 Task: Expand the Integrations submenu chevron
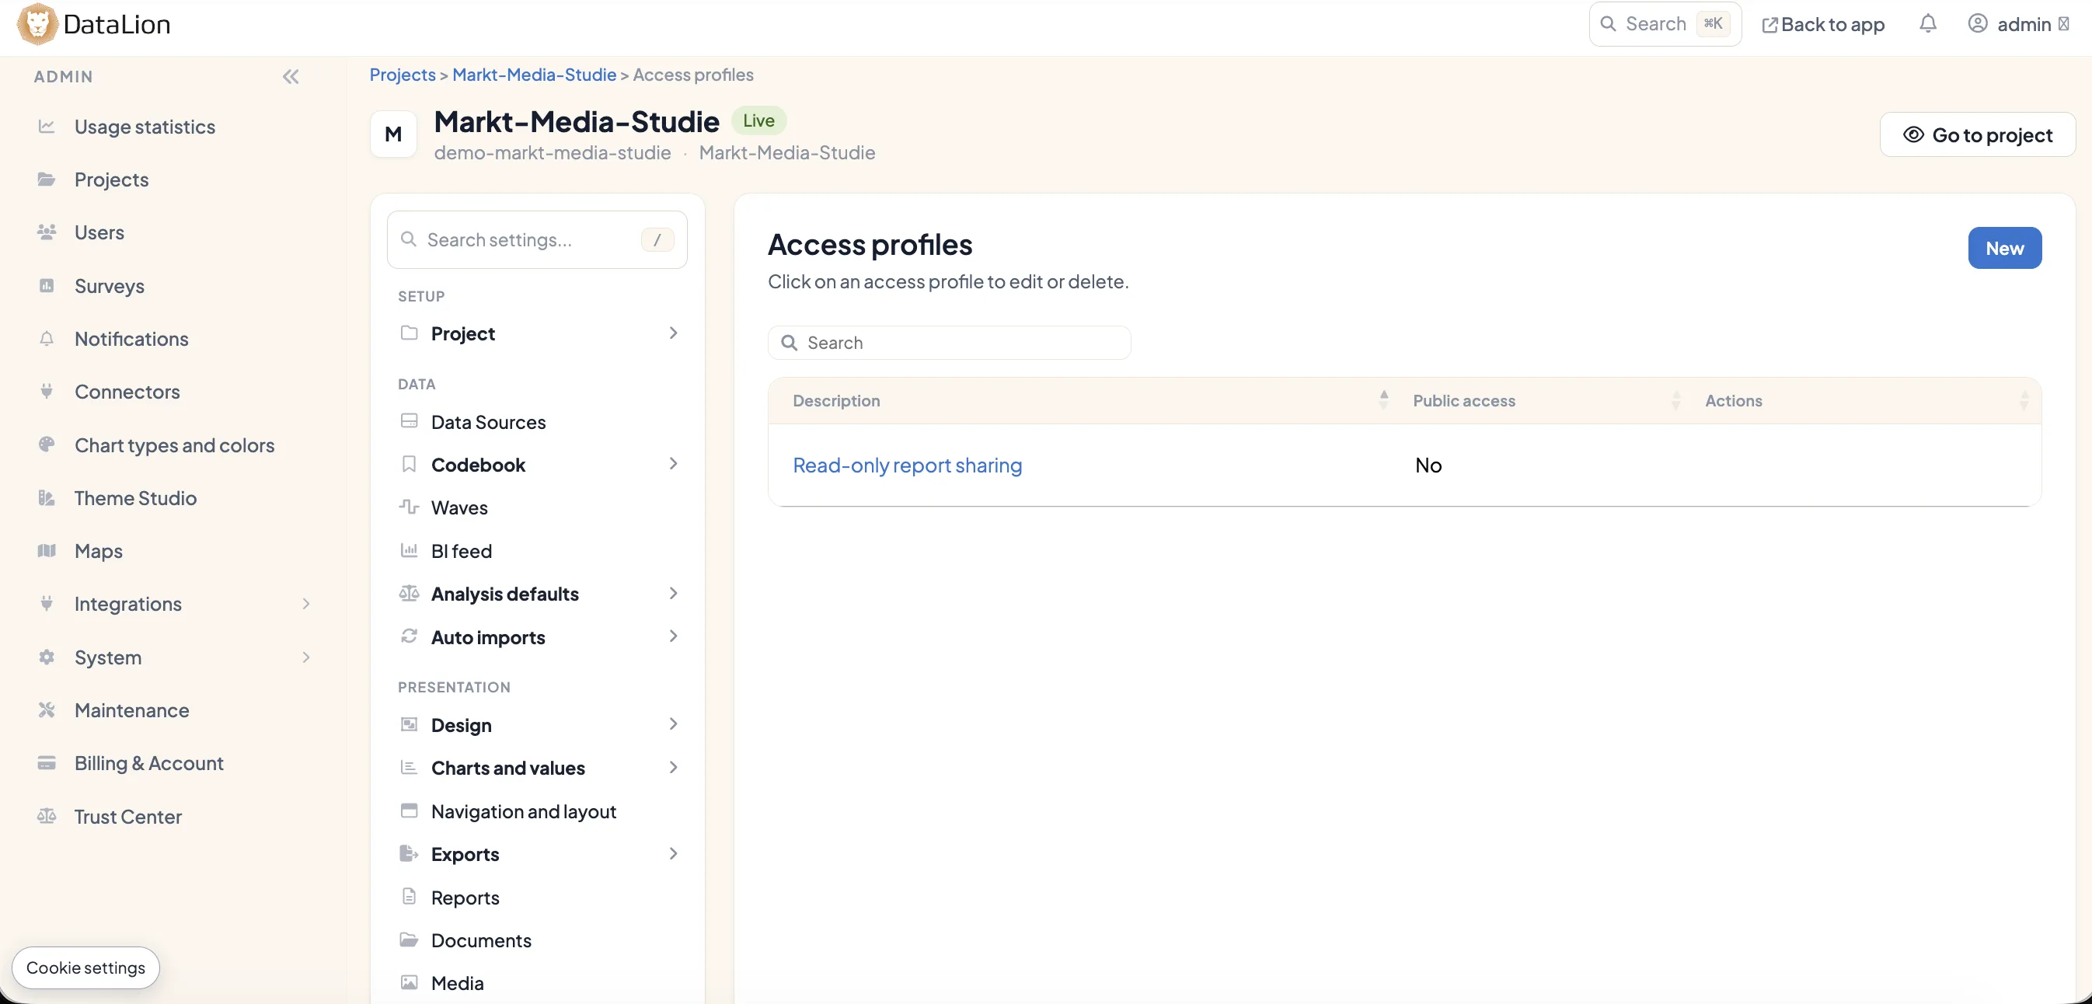tap(306, 604)
